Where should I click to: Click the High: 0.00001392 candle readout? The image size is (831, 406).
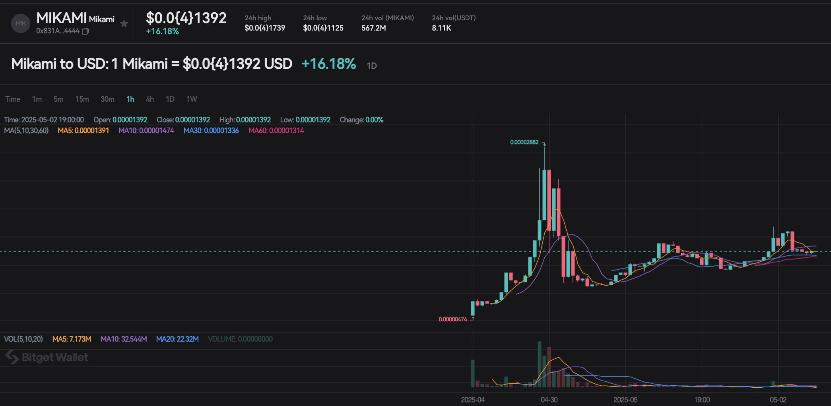tap(245, 120)
